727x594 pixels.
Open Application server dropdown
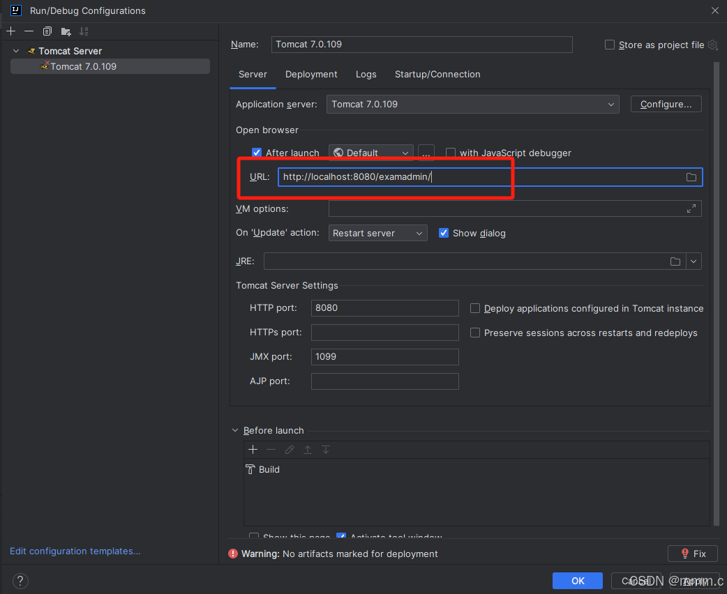[x=472, y=105]
